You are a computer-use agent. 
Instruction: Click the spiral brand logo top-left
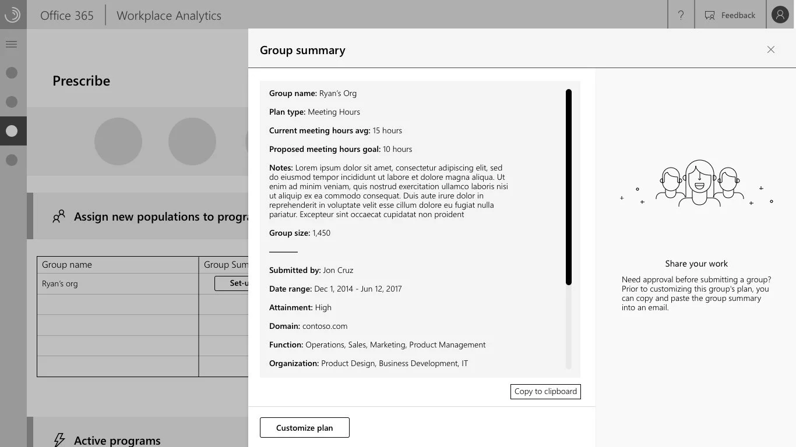12,15
